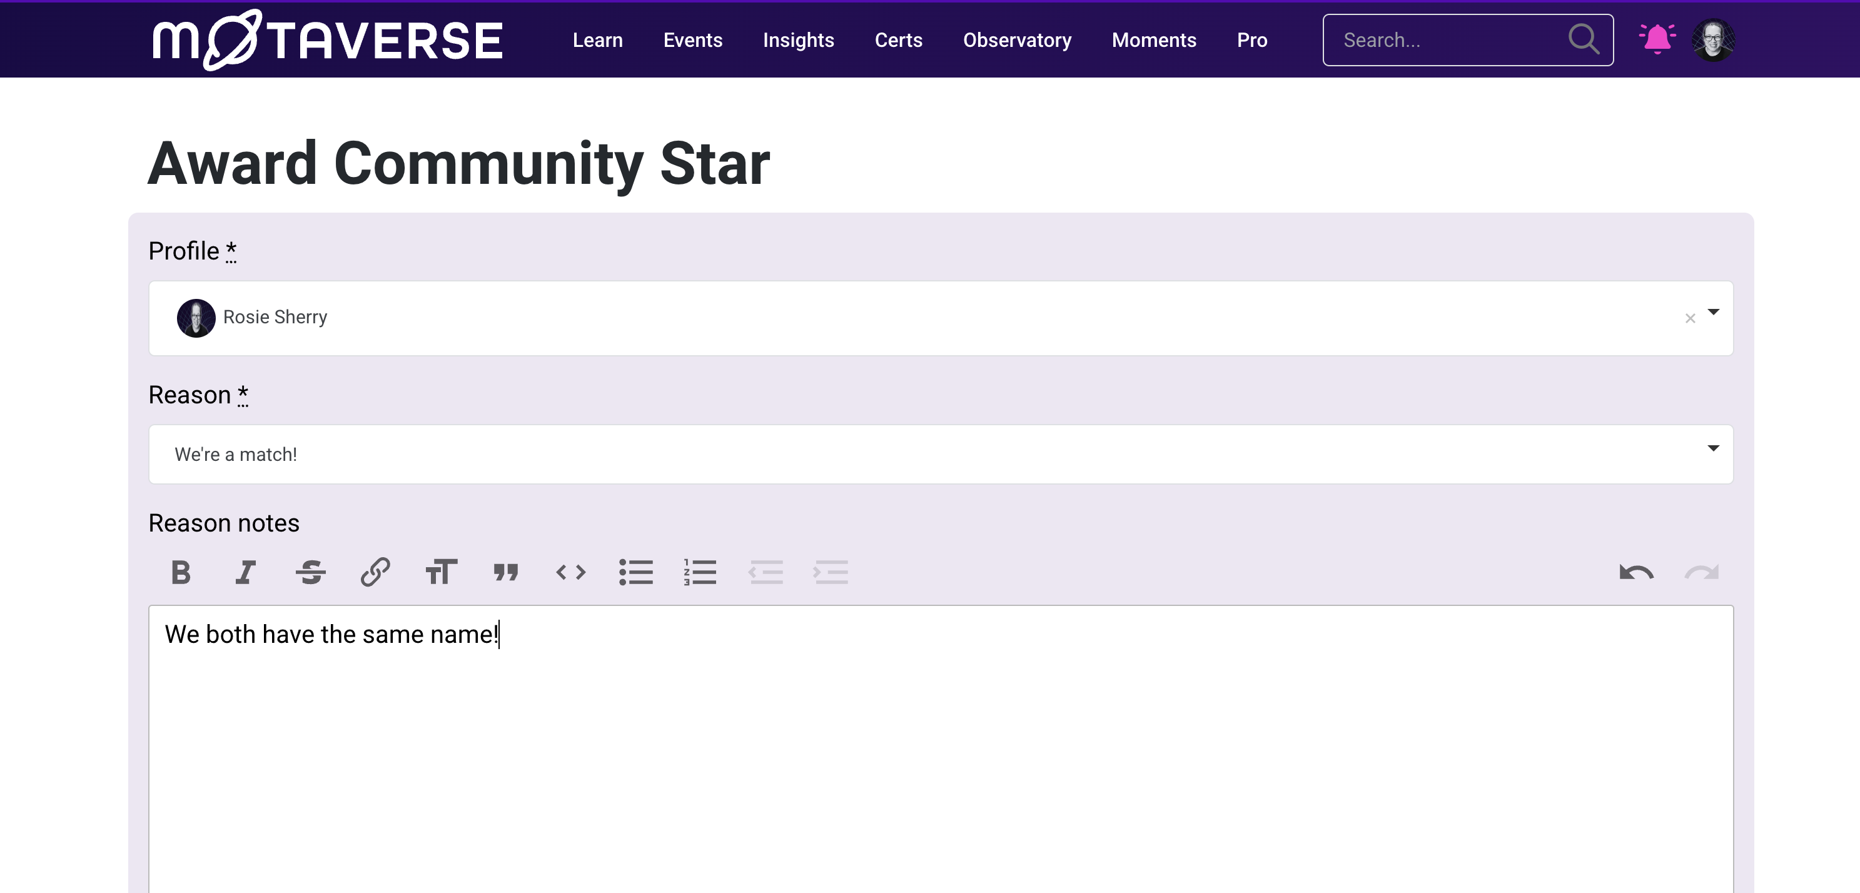Apply strikethrough formatting
The width and height of the screenshot is (1860, 893).
[x=310, y=572]
